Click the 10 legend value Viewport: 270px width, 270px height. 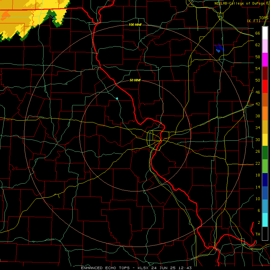coord(258,199)
